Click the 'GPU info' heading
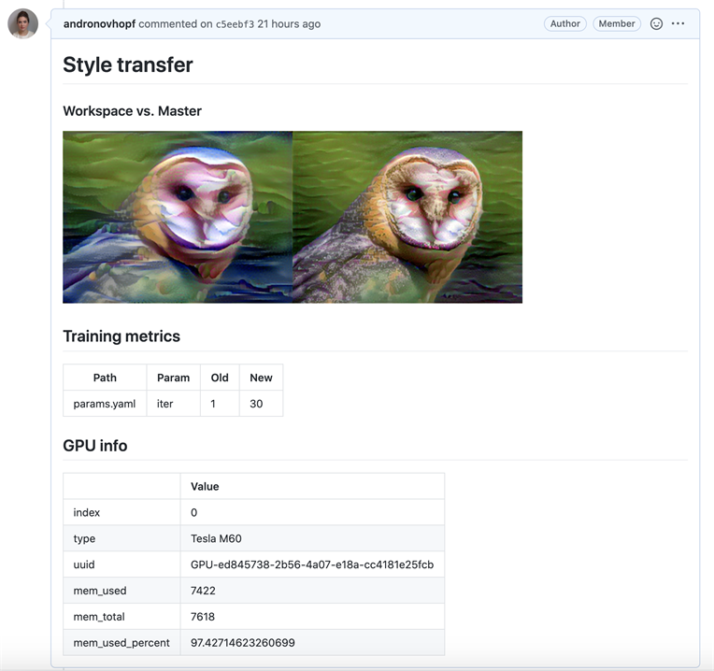 coord(95,446)
